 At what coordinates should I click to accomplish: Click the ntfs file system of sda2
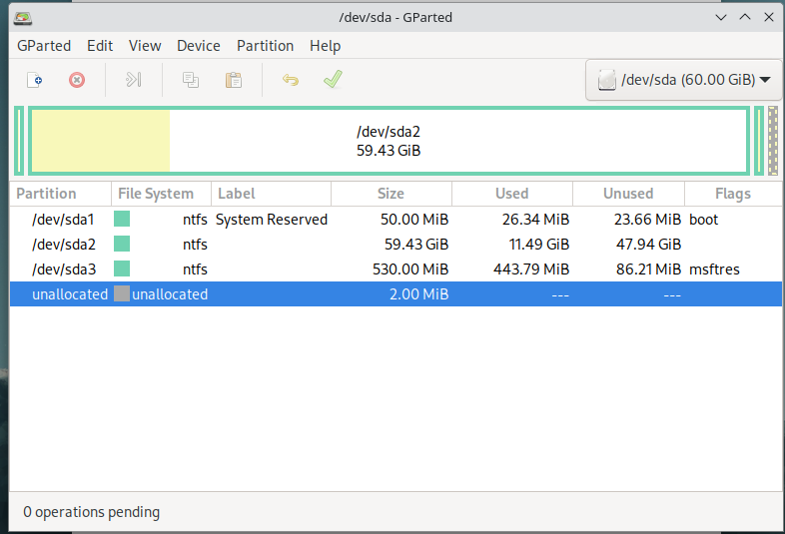coord(195,245)
